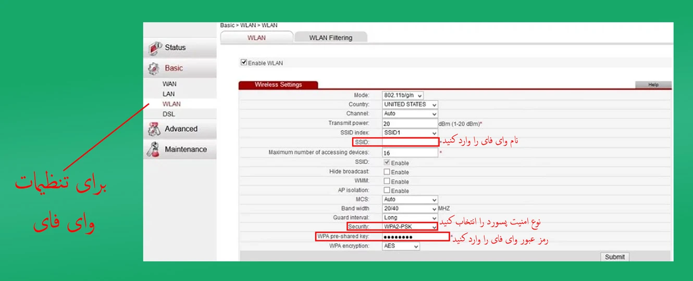This screenshot has height=281, width=693.
Task: Go to LAN settings
Action: point(168,94)
